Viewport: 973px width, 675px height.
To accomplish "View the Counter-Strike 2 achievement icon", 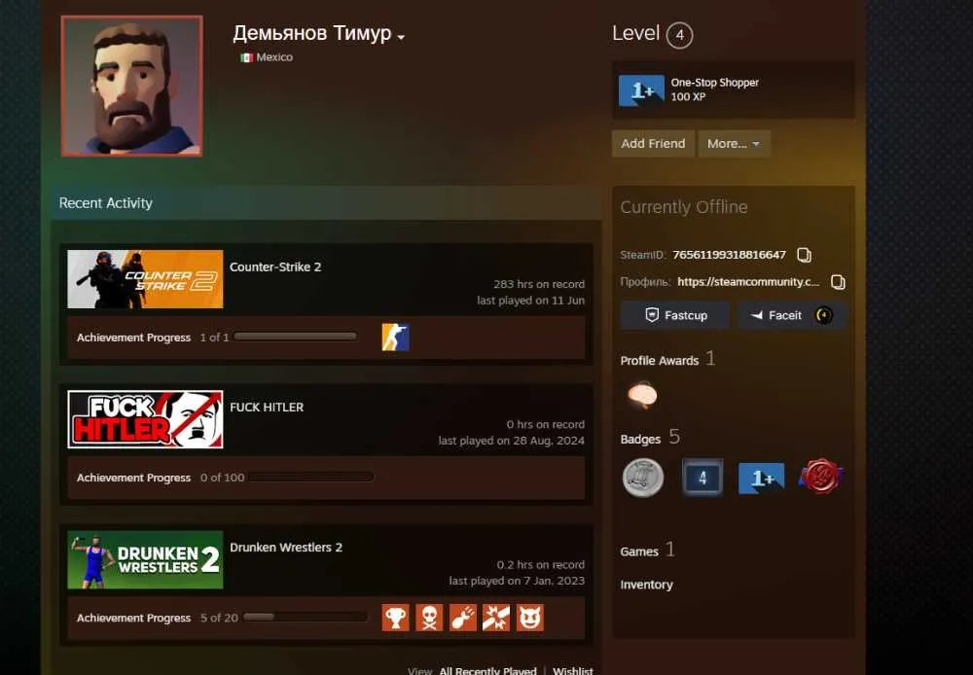I will pos(395,337).
